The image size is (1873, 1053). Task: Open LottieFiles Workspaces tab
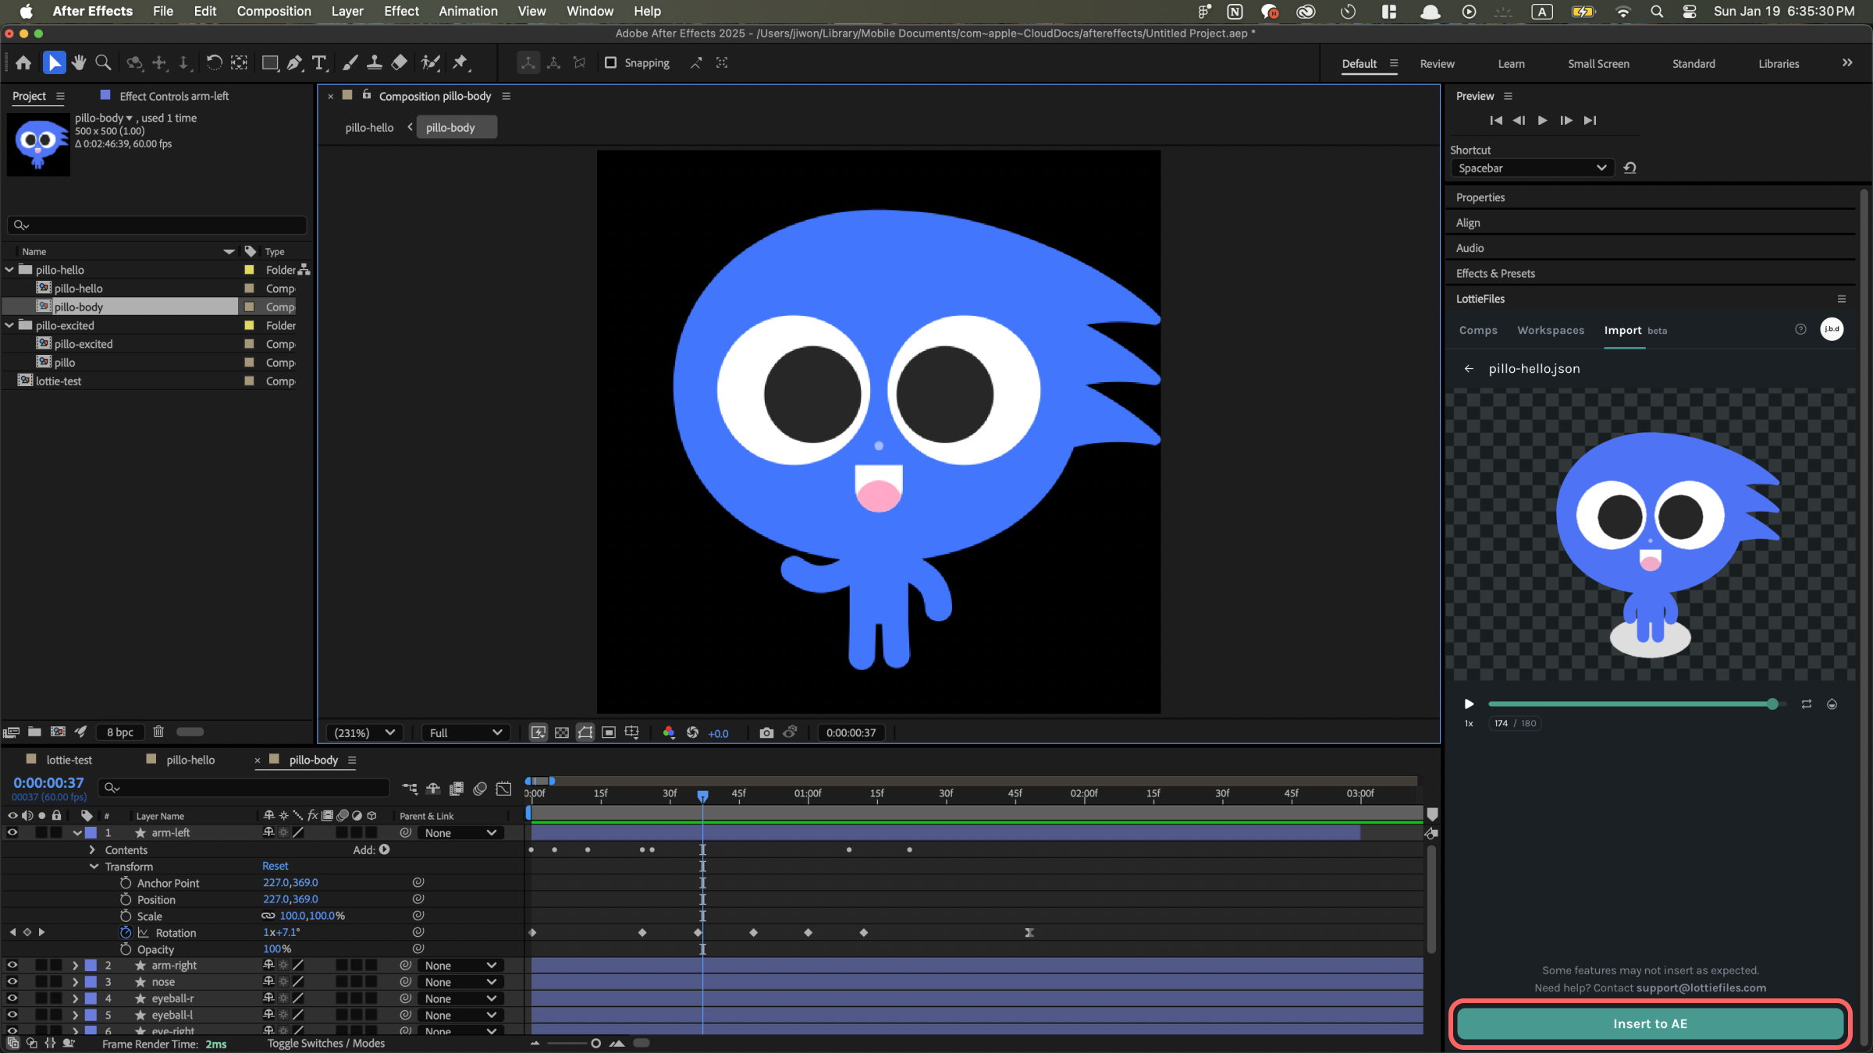pyautogui.click(x=1551, y=330)
